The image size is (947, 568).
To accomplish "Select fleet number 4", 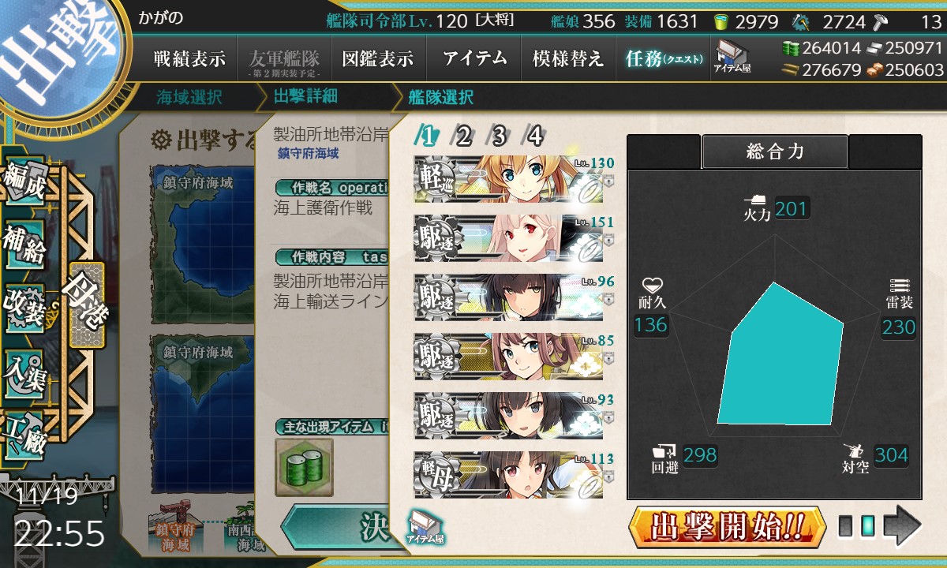I will (x=535, y=136).
